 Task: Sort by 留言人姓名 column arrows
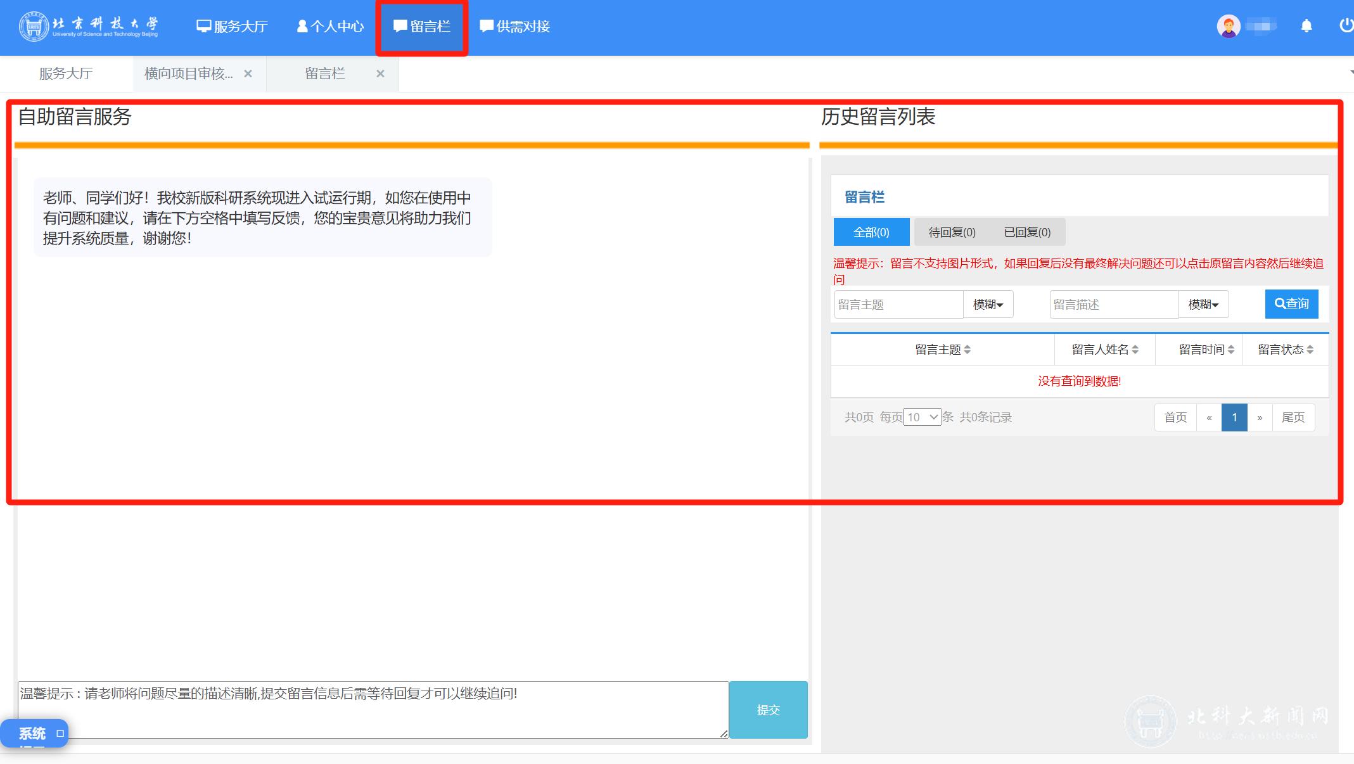coord(1135,350)
